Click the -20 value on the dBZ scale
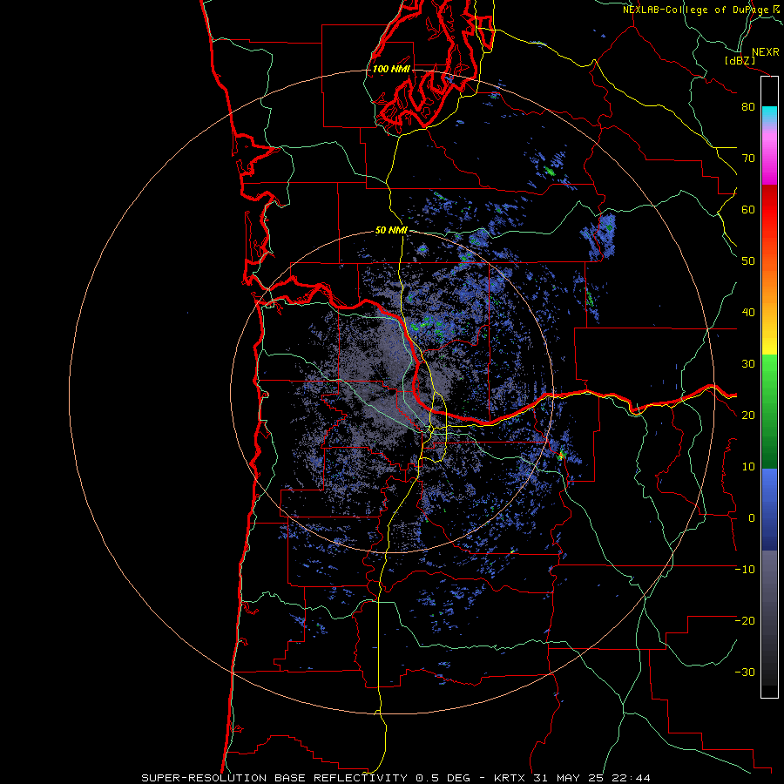 click(745, 620)
